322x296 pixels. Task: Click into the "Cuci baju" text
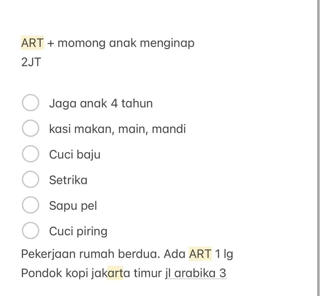pyautogui.click(x=75, y=154)
